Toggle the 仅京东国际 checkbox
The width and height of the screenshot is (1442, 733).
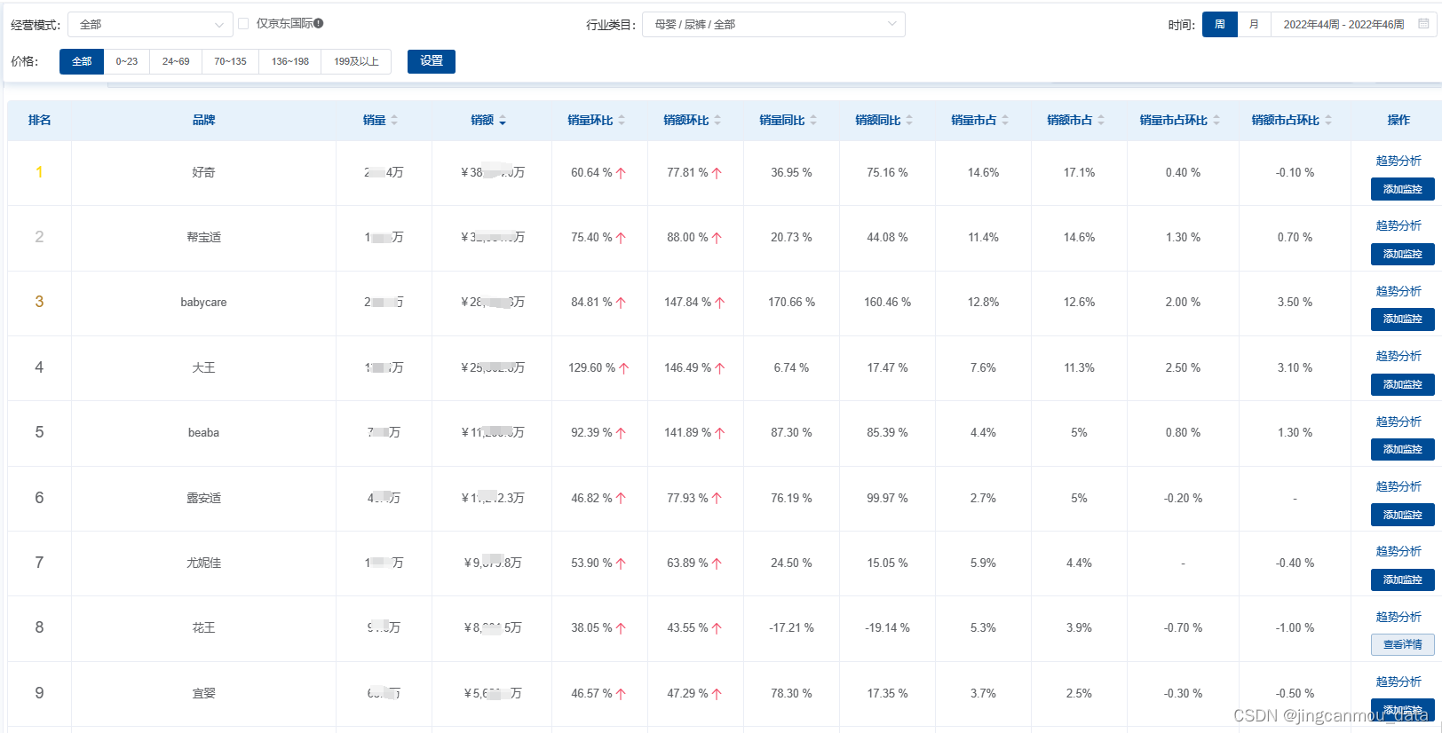pos(243,23)
